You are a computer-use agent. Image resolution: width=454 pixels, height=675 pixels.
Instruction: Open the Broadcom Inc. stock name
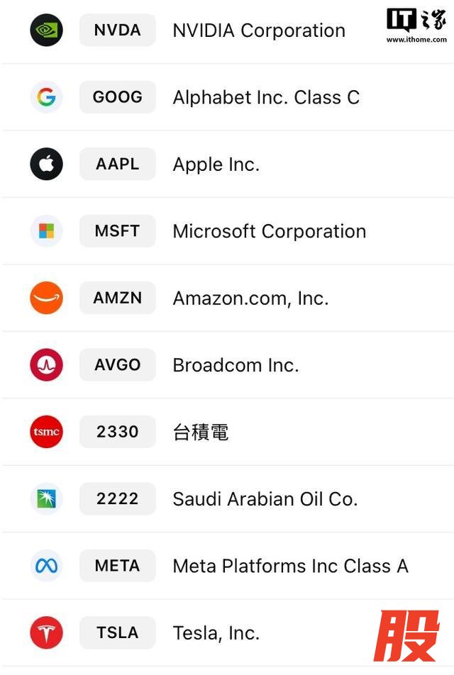coord(236,365)
